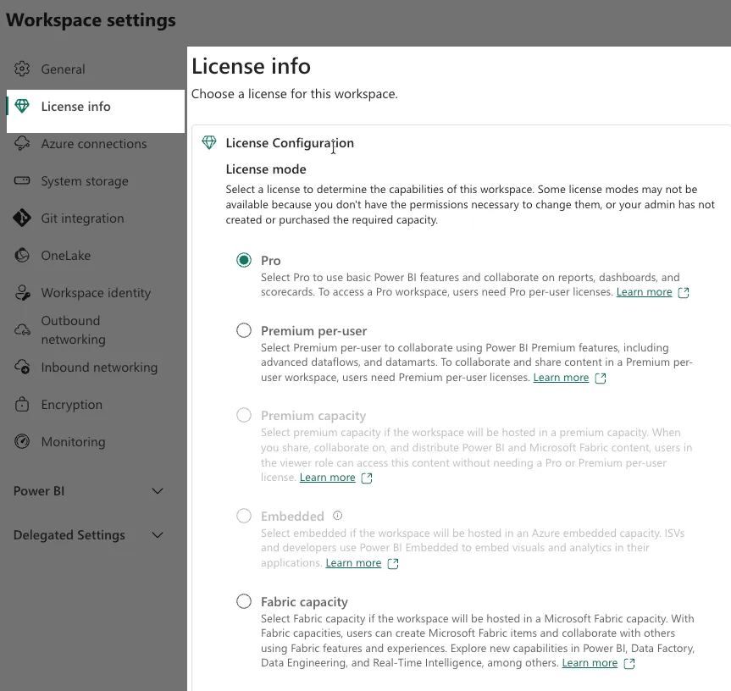The width and height of the screenshot is (731, 691).
Task: Click the Workspace identity person icon
Action: tap(22, 293)
